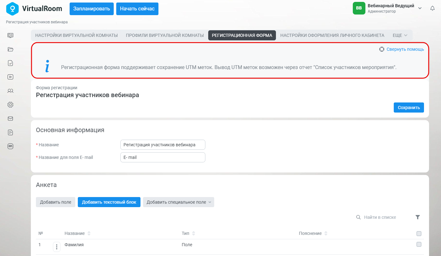Click the filter funnel icon
Image resolution: width=441 pixels, height=256 pixels.
coord(418,217)
